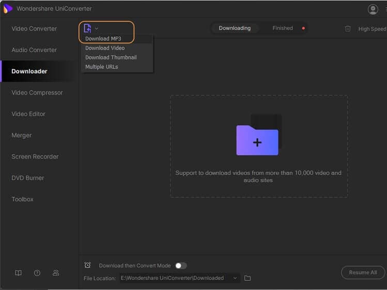The height and width of the screenshot is (290, 387).
Task: Click the paste URL download icon
Action: pyautogui.click(x=87, y=28)
